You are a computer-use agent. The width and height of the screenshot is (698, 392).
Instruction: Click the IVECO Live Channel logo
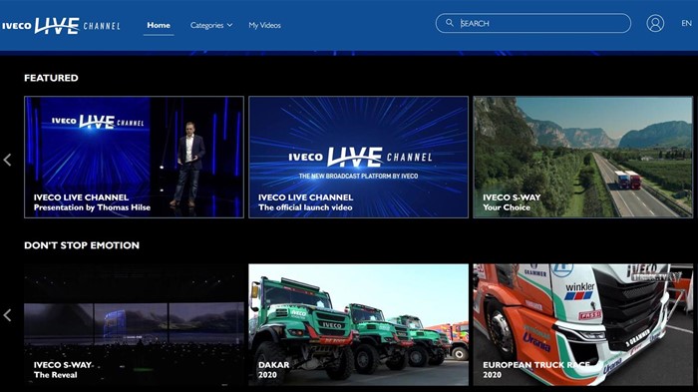click(x=61, y=25)
